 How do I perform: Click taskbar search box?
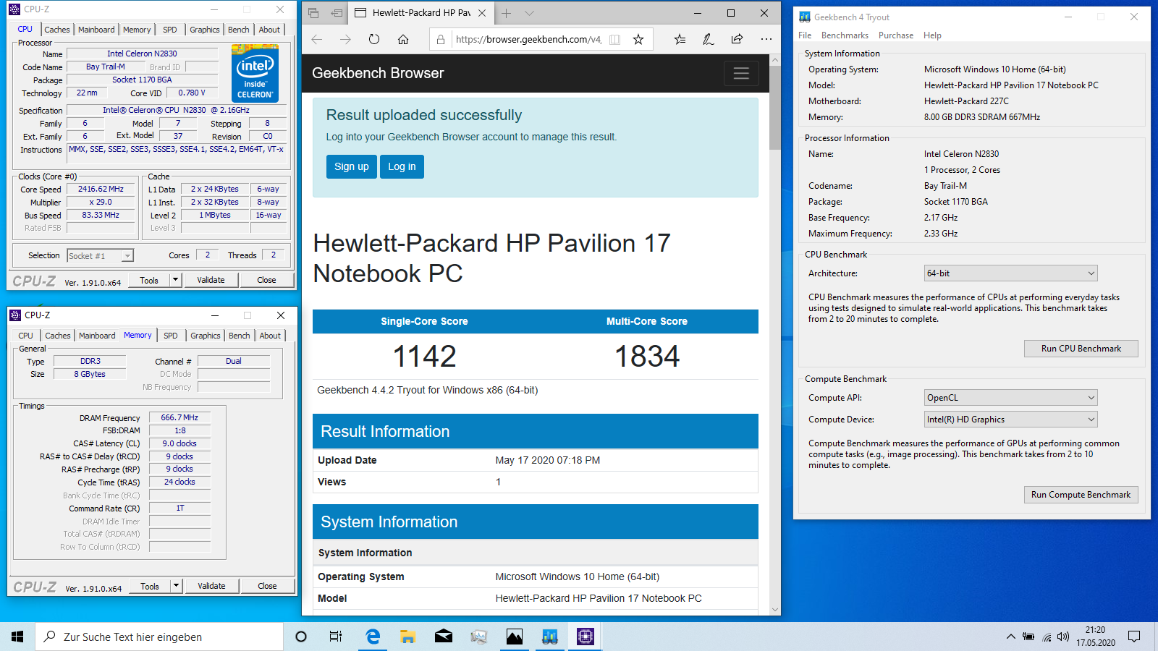(x=159, y=637)
